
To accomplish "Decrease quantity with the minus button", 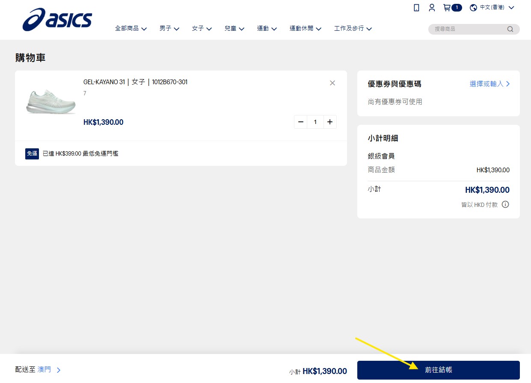I will click(301, 122).
